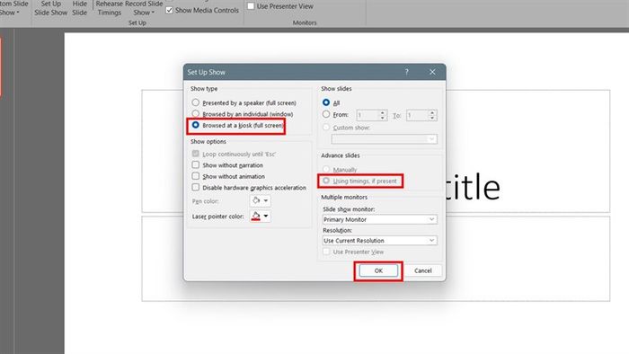This screenshot has height=354, width=629.
Task: Close the Set Up Show dialog
Action: [x=432, y=72]
